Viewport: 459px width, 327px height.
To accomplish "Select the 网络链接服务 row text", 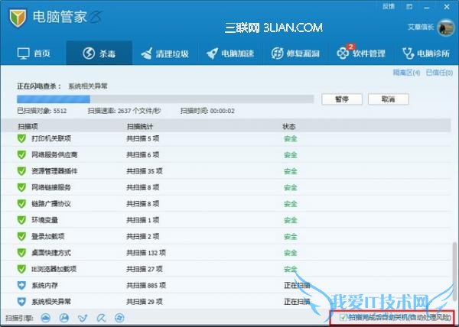I will pyautogui.click(x=51, y=187).
